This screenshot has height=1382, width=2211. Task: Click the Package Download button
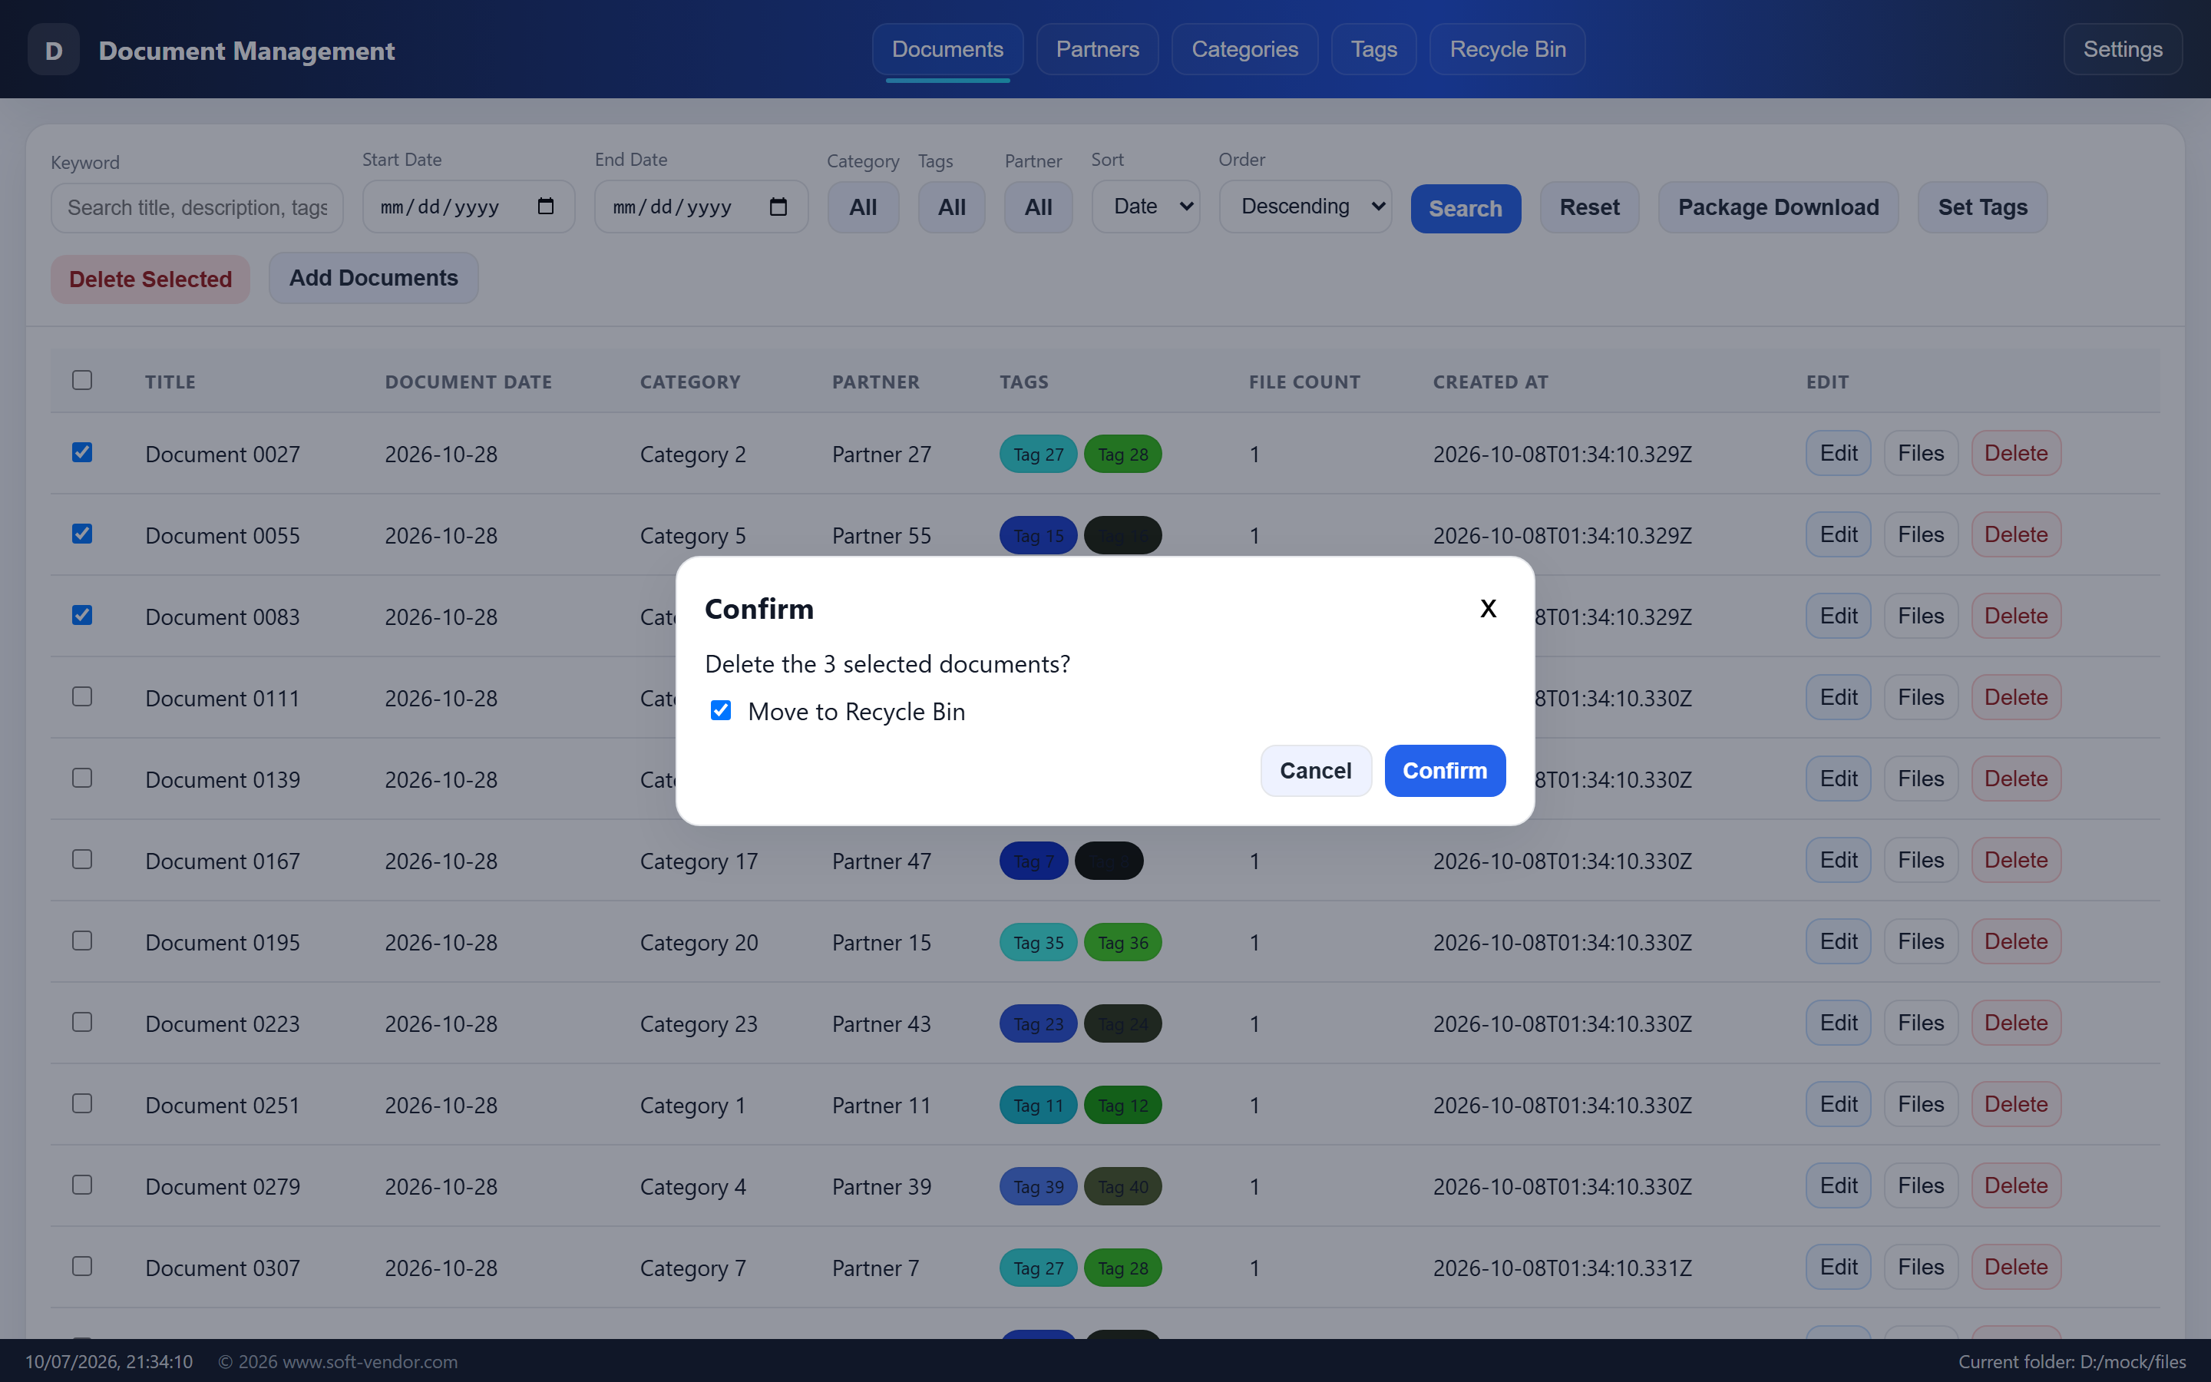1778,207
